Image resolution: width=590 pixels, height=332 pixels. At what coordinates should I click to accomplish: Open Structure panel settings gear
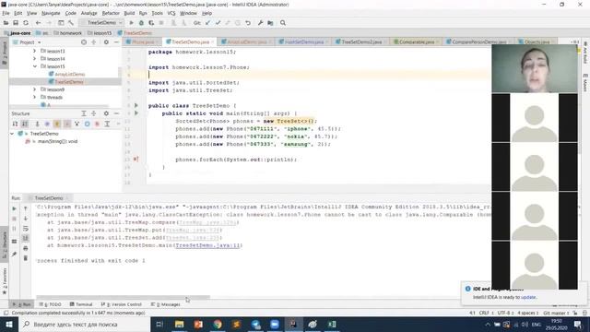(106, 113)
